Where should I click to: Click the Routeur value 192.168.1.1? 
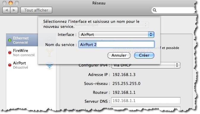click(124, 92)
